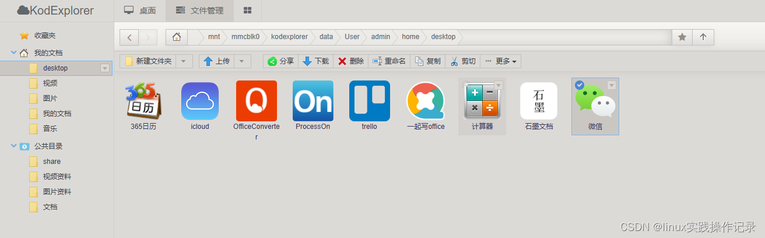This screenshot has height=238, width=765.
Task: Click the 下载 download button
Action: 315,61
